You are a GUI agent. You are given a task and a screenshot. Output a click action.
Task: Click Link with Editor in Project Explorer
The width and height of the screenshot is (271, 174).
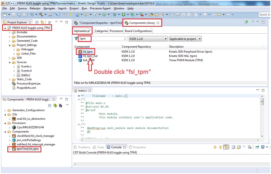coord(42,22)
